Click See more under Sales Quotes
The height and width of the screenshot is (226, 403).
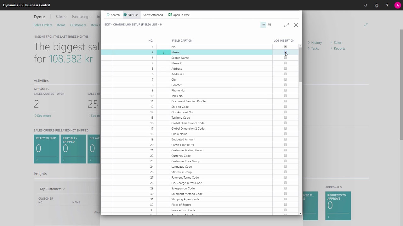(43, 116)
